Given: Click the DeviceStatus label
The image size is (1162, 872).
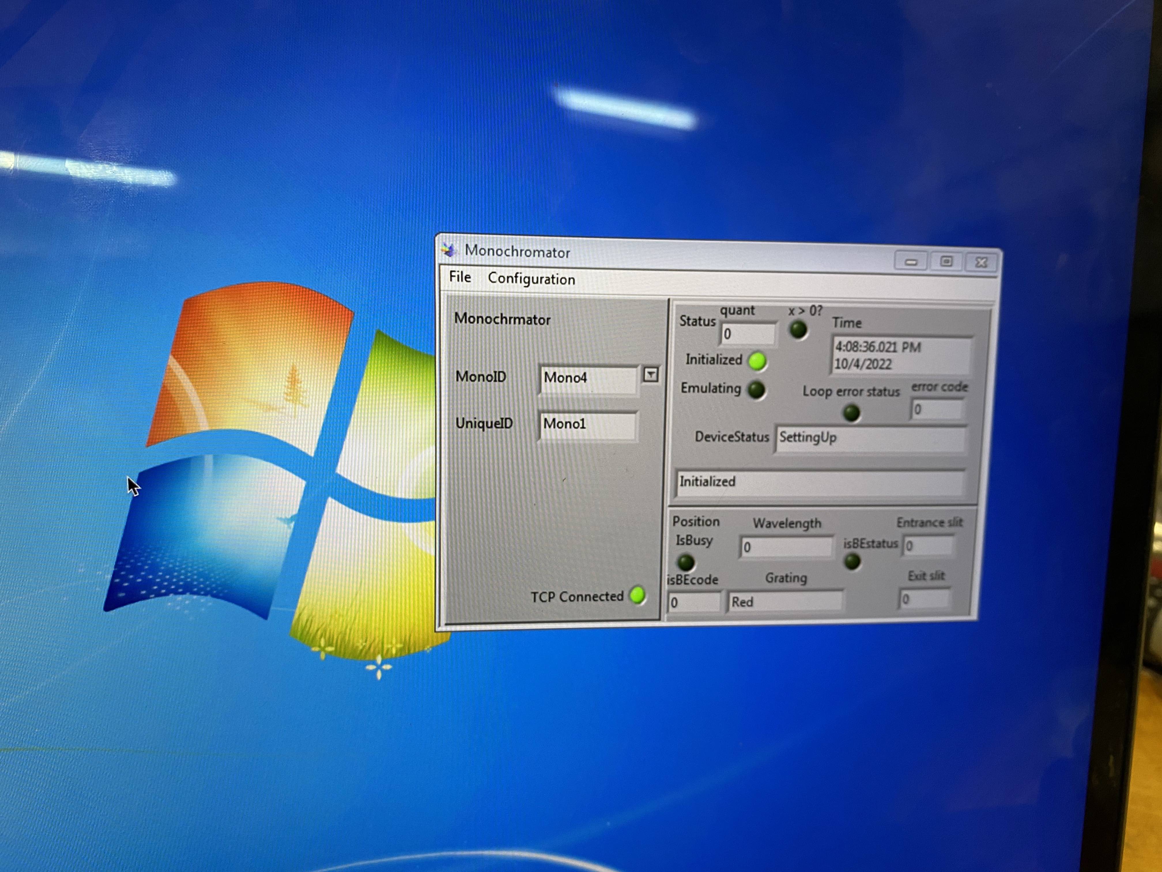Looking at the screenshot, I should point(732,437).
